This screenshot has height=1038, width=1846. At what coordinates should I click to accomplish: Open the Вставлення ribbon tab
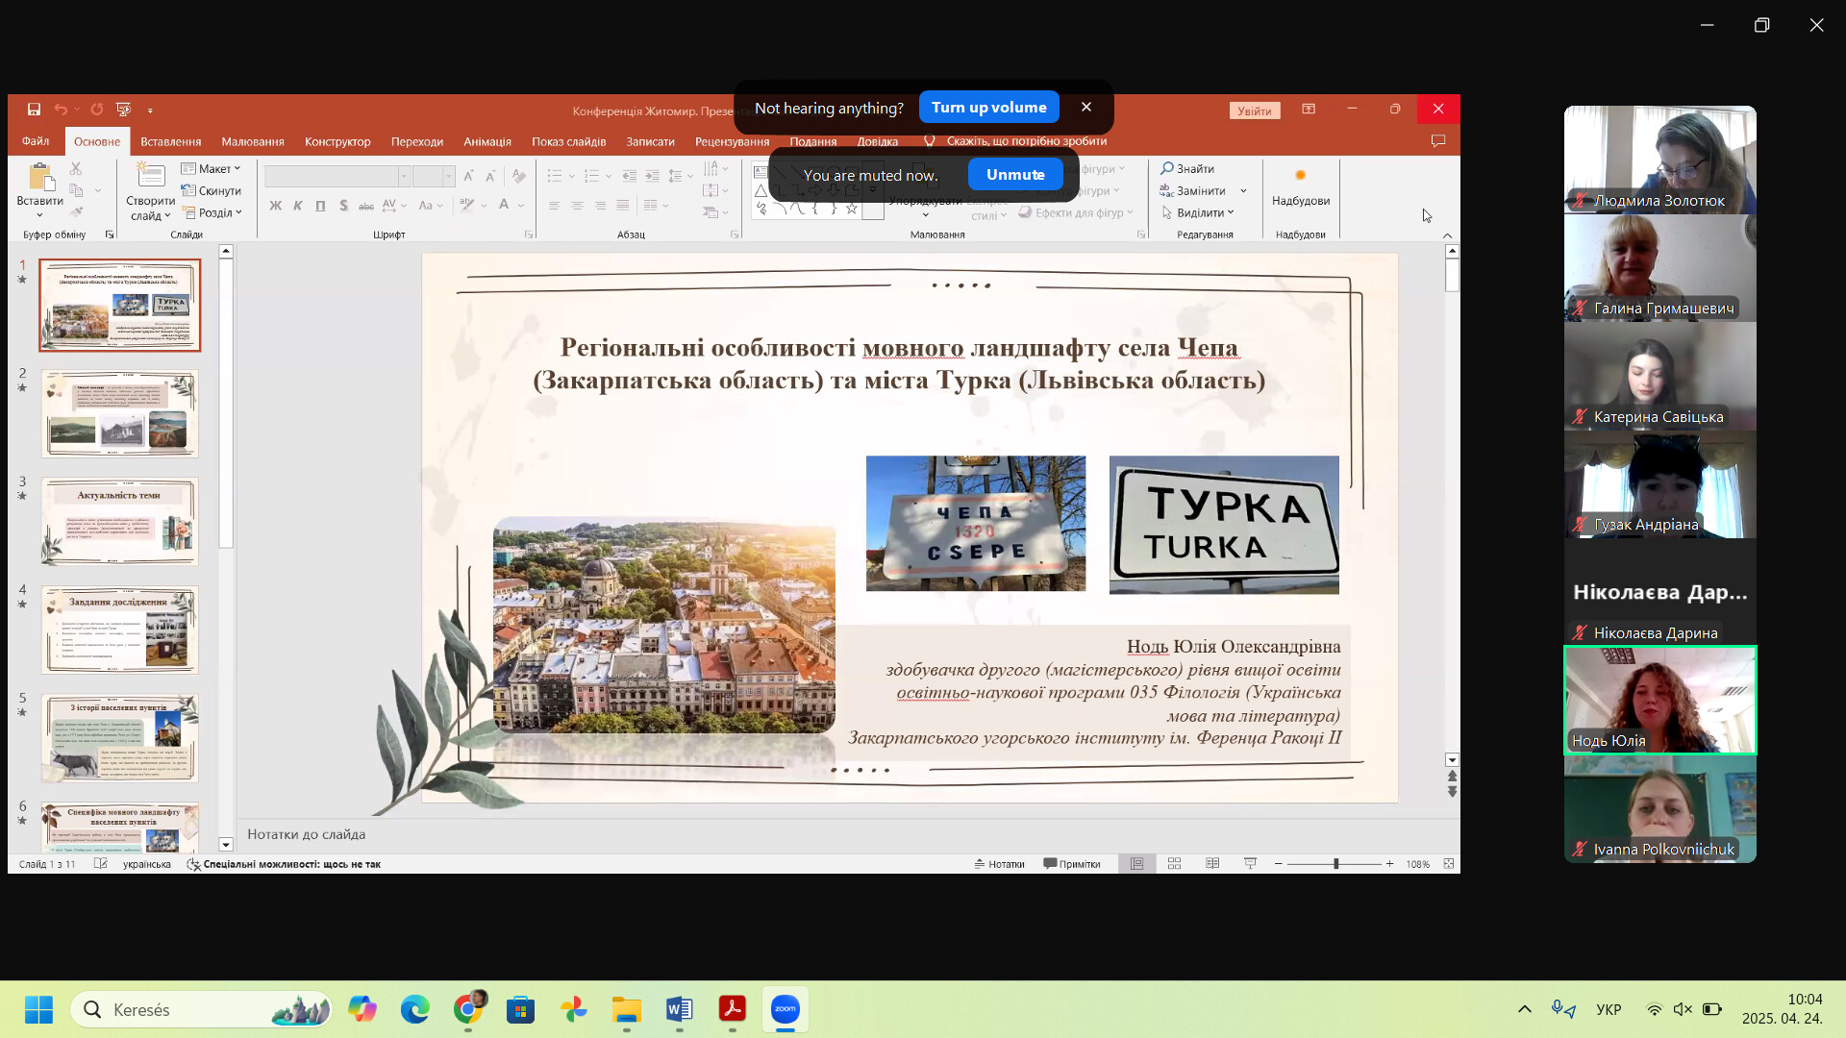pos(170,141)
